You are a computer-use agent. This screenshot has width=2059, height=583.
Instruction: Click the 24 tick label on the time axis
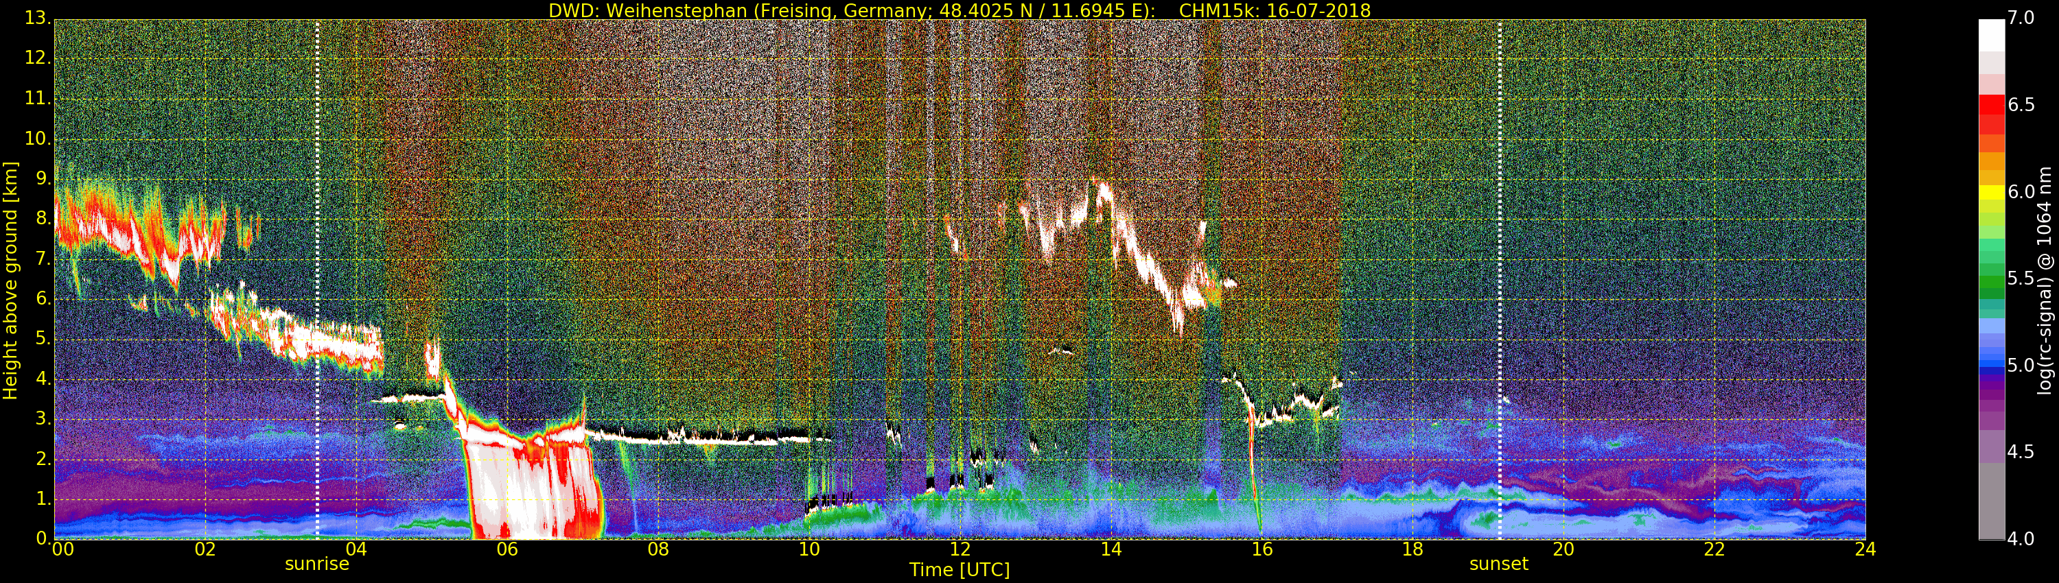click(x=1865, y=549)
